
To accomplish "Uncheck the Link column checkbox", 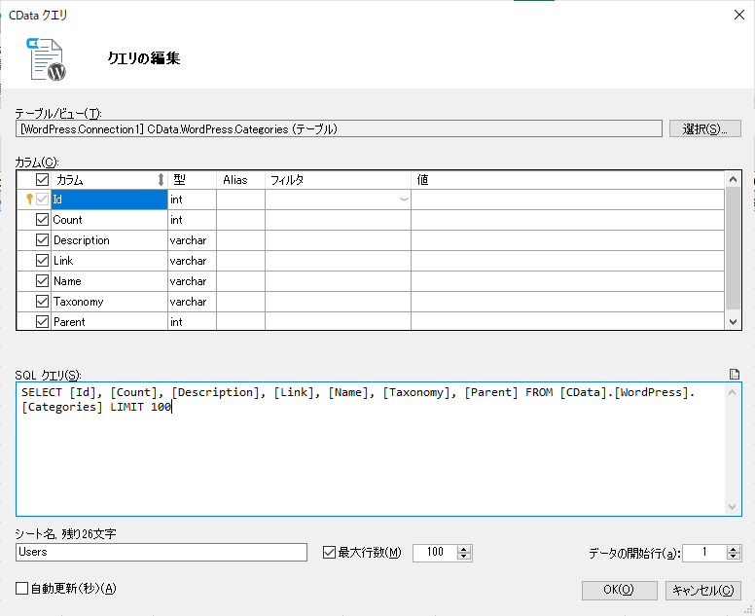I will 43,261.
